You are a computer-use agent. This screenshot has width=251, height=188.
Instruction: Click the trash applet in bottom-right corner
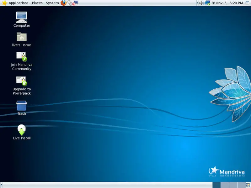(248, 185)
